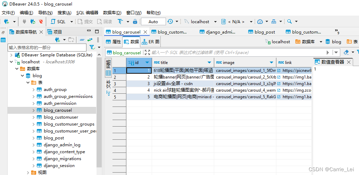359x175 pixels.
Task: Click the Reconnect plug icon
Action: click(33, 22)
